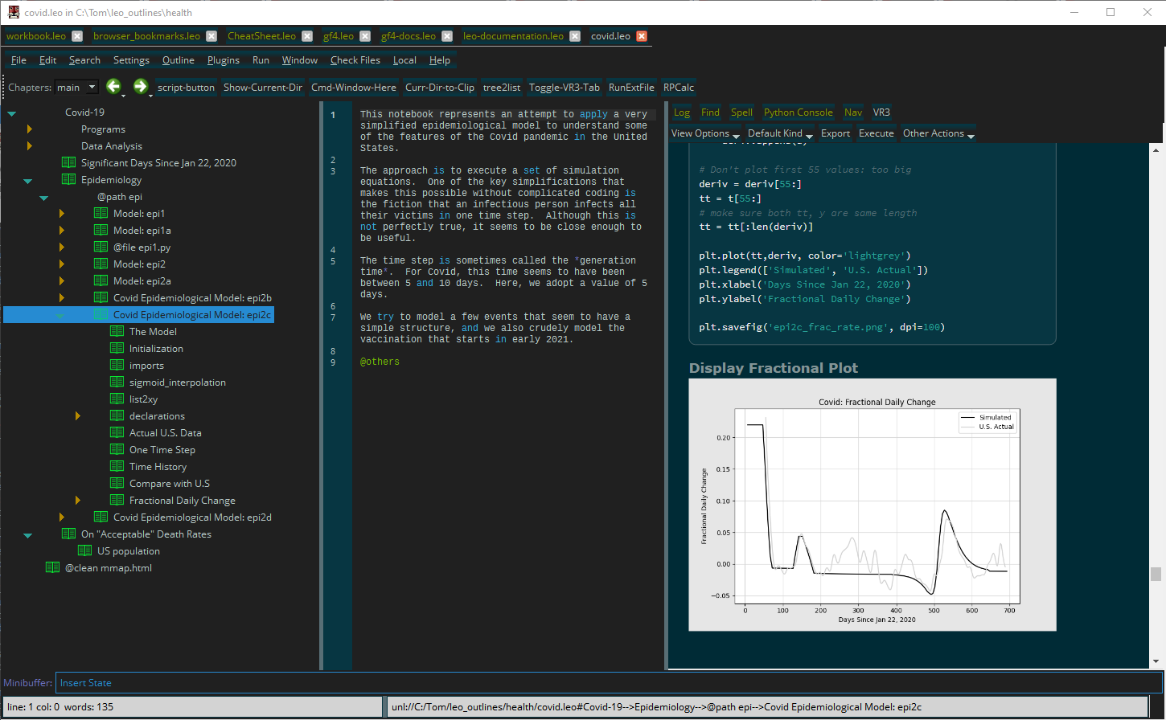Click the node icon next to @file epi1.py

click(x=101, y=247)
